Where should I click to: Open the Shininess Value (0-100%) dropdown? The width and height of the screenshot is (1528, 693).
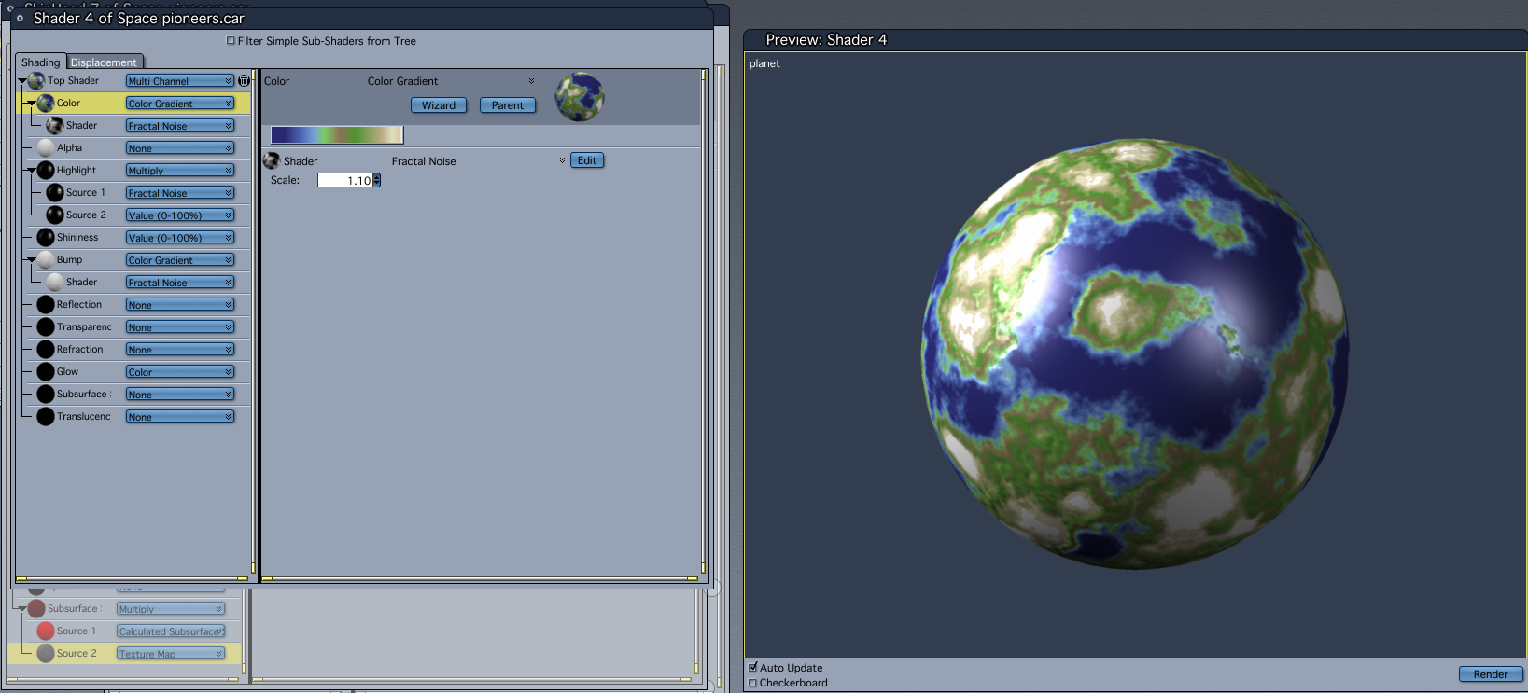pyautogui.click(x=179, y=238)
